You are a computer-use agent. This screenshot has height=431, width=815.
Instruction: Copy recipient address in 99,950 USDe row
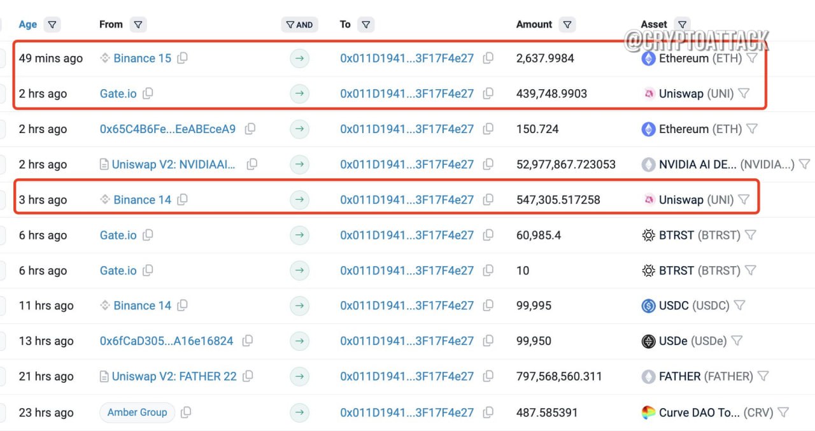pos(488,341)
